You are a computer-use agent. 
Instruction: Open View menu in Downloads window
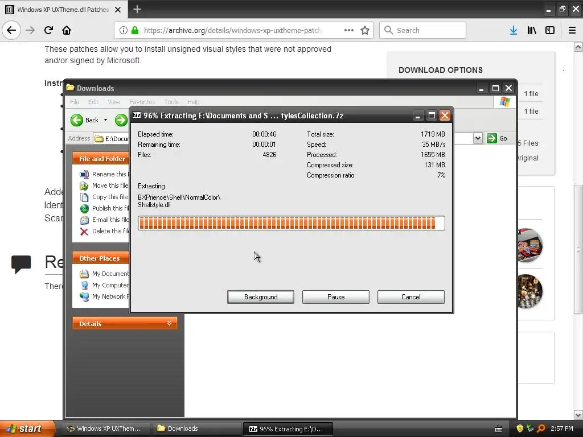pyautogui.click(x=114, y=102)
